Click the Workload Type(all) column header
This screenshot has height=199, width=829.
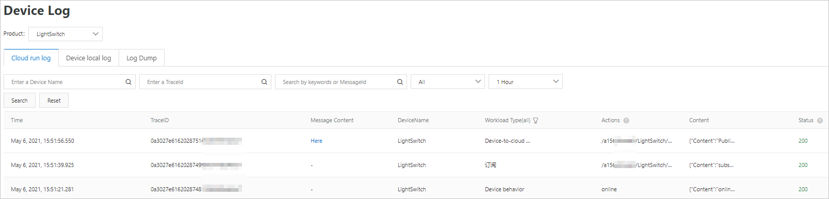pos(508,120)
